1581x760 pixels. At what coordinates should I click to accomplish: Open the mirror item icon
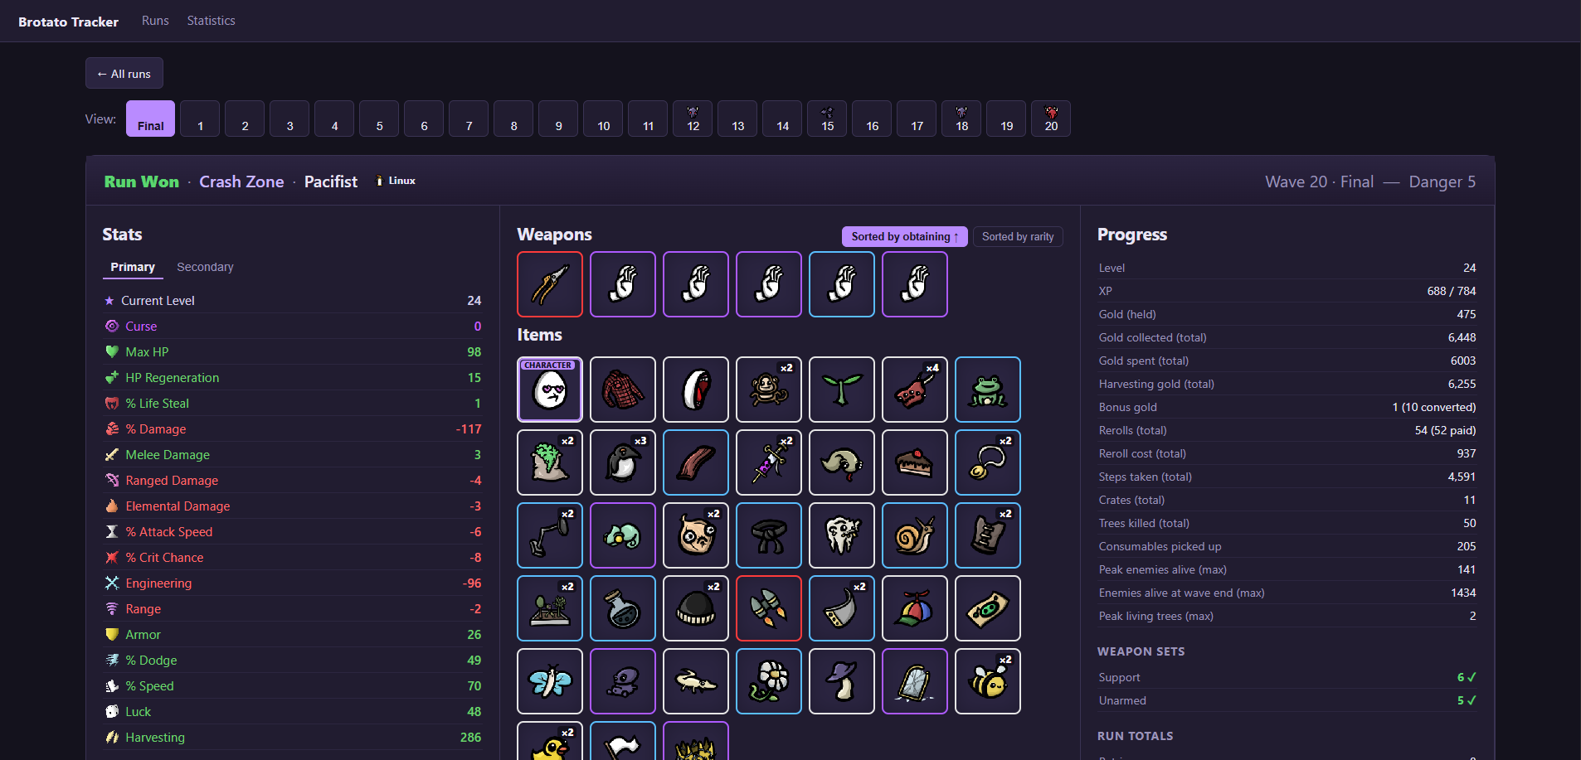click(915, 681)
